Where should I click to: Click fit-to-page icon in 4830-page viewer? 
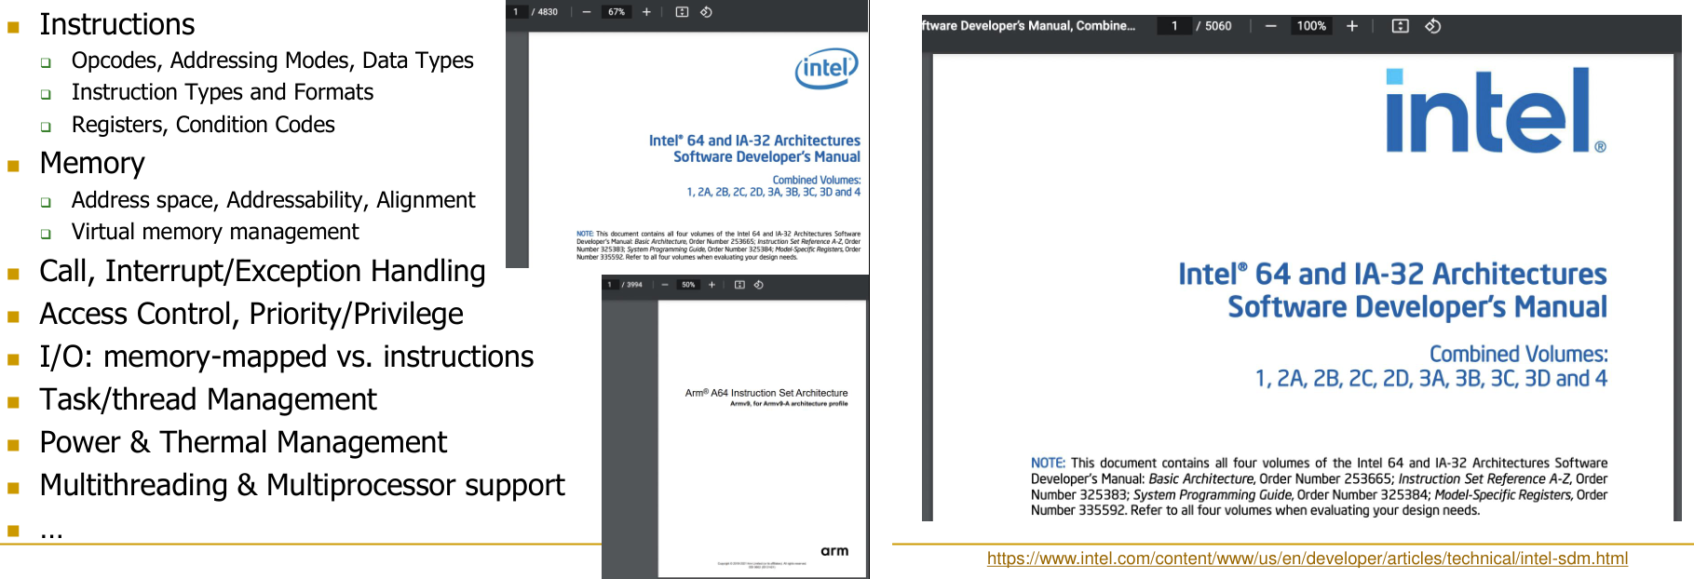point(682,12)
